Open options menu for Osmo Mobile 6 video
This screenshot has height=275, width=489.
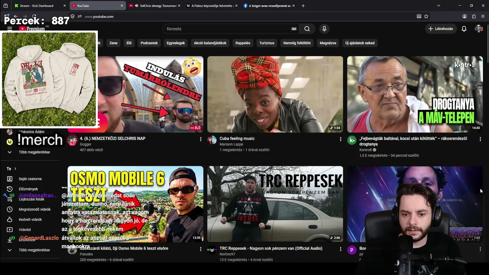pos(201,249)
